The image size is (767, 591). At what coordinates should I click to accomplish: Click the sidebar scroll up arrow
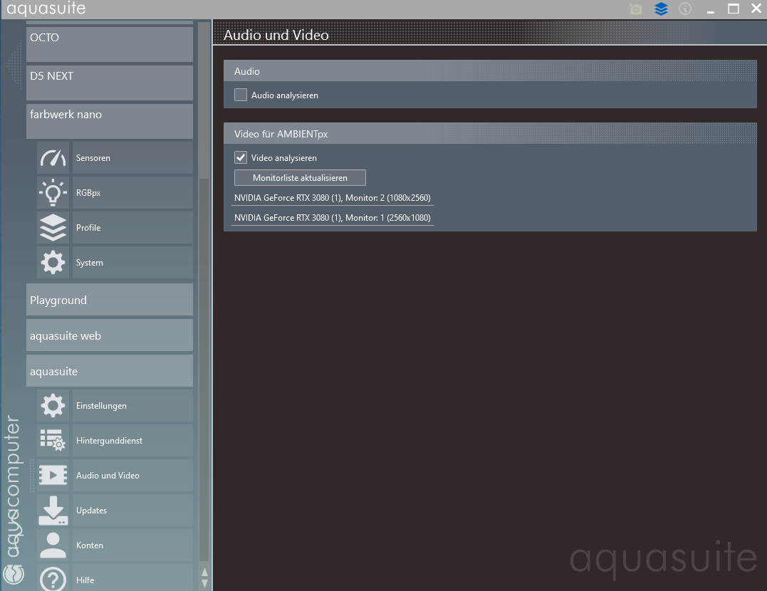click(204, 572)
